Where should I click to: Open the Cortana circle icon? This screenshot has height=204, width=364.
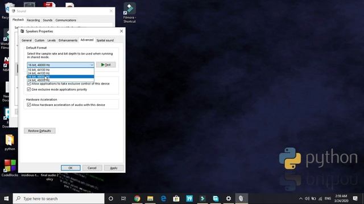pyautogui.click(x=111, y=198)
